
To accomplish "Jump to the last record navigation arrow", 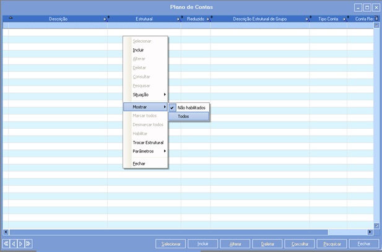I will 28,243.
